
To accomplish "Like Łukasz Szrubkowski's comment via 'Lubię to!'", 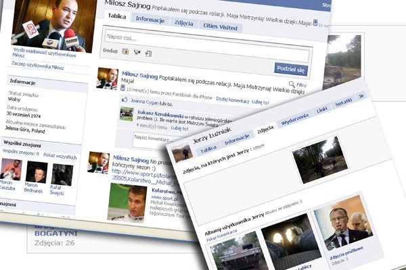I will 179,128.
